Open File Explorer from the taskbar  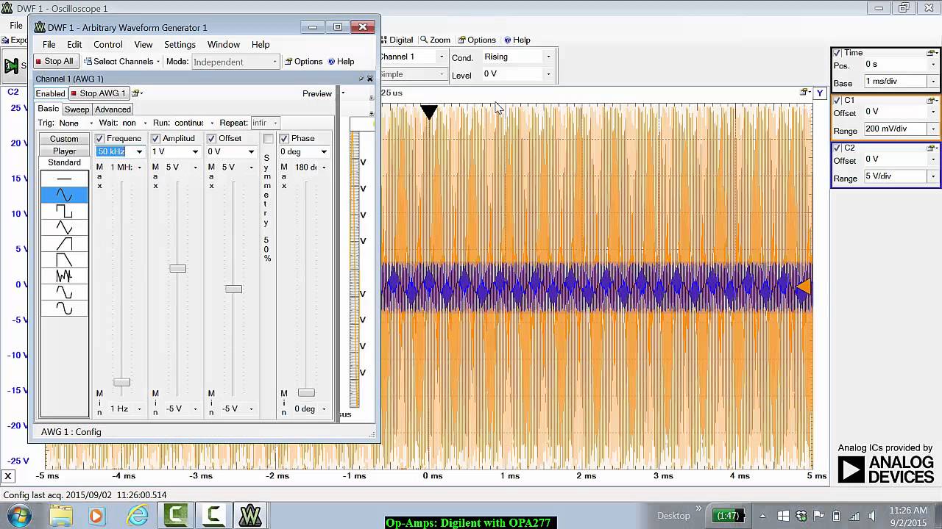click(x=62, y=515)
